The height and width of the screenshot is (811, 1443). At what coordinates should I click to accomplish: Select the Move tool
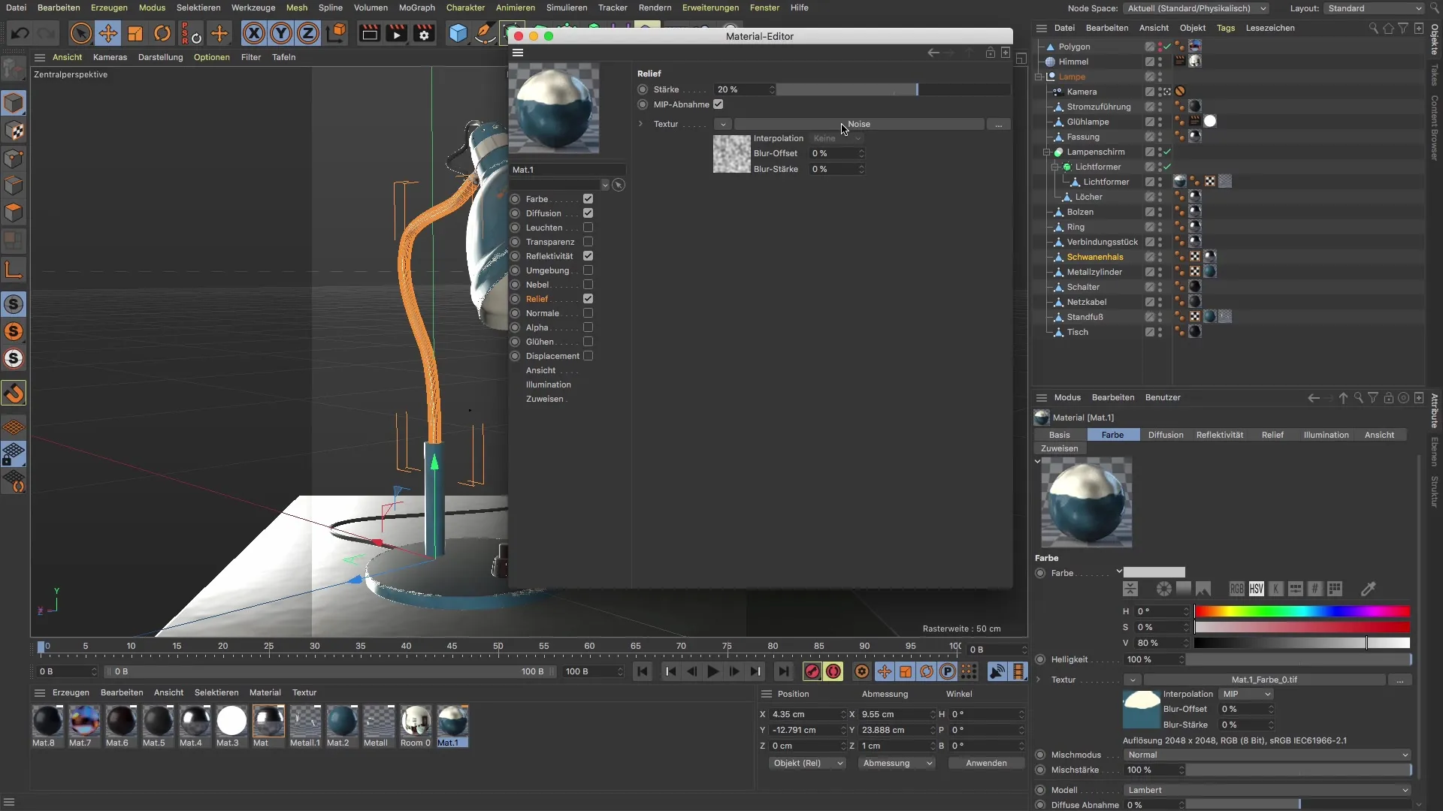point(108,33)
